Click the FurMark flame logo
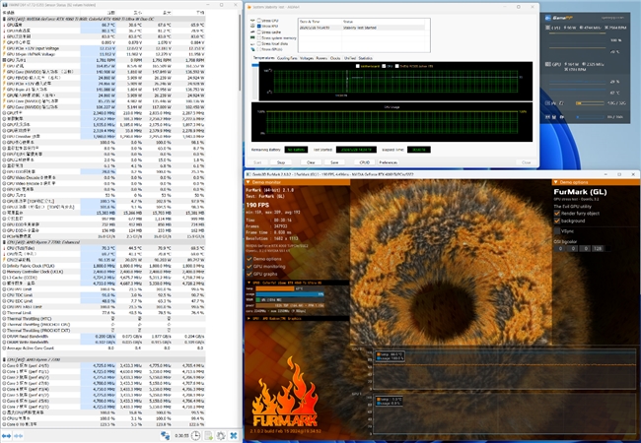641x443 pixels. (285, 394)
